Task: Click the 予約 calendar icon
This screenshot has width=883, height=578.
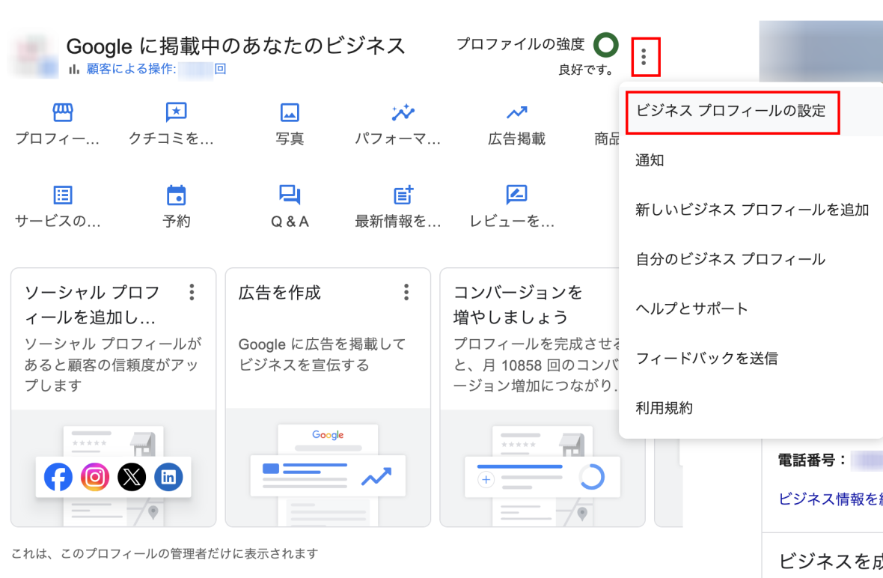Action: point(176,195)
